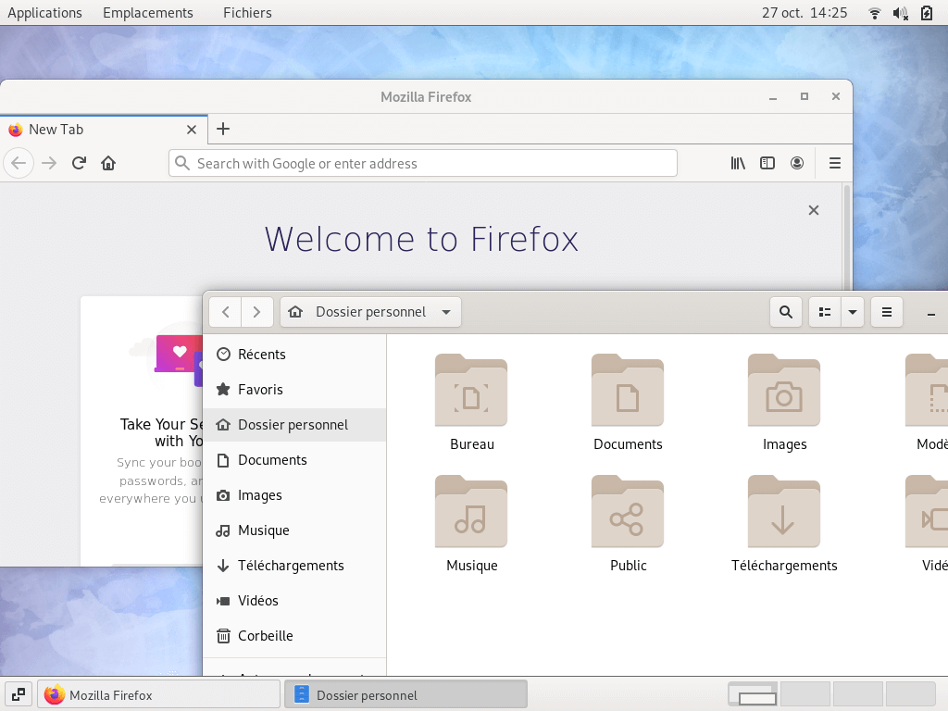The width and height of the screenshot is (948, 711).
Task: Select the Bureau folder icon
Action: click(471, 391)
